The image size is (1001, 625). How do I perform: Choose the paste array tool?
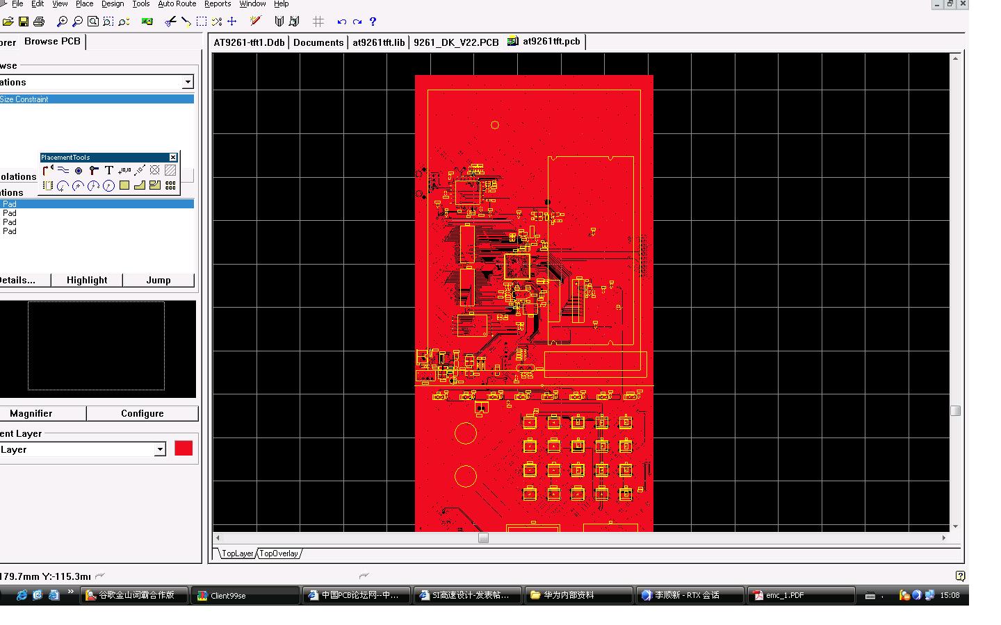(170, 185)
